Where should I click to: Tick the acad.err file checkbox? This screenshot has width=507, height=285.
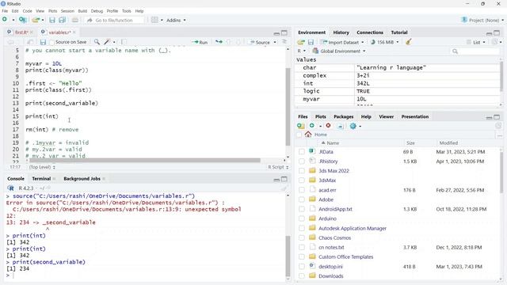pos(302,190)
